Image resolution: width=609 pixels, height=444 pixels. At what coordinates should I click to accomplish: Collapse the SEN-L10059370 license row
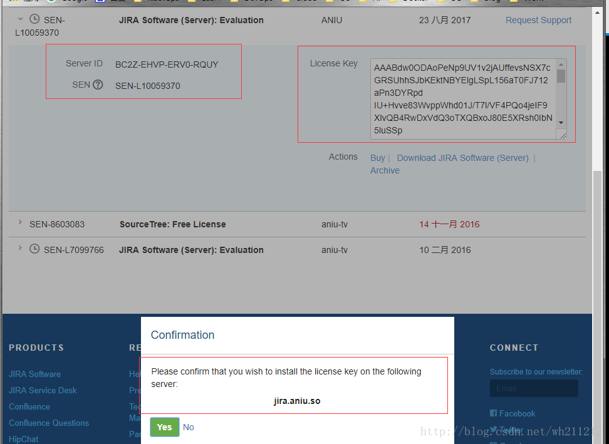click(x=20, y=19)
